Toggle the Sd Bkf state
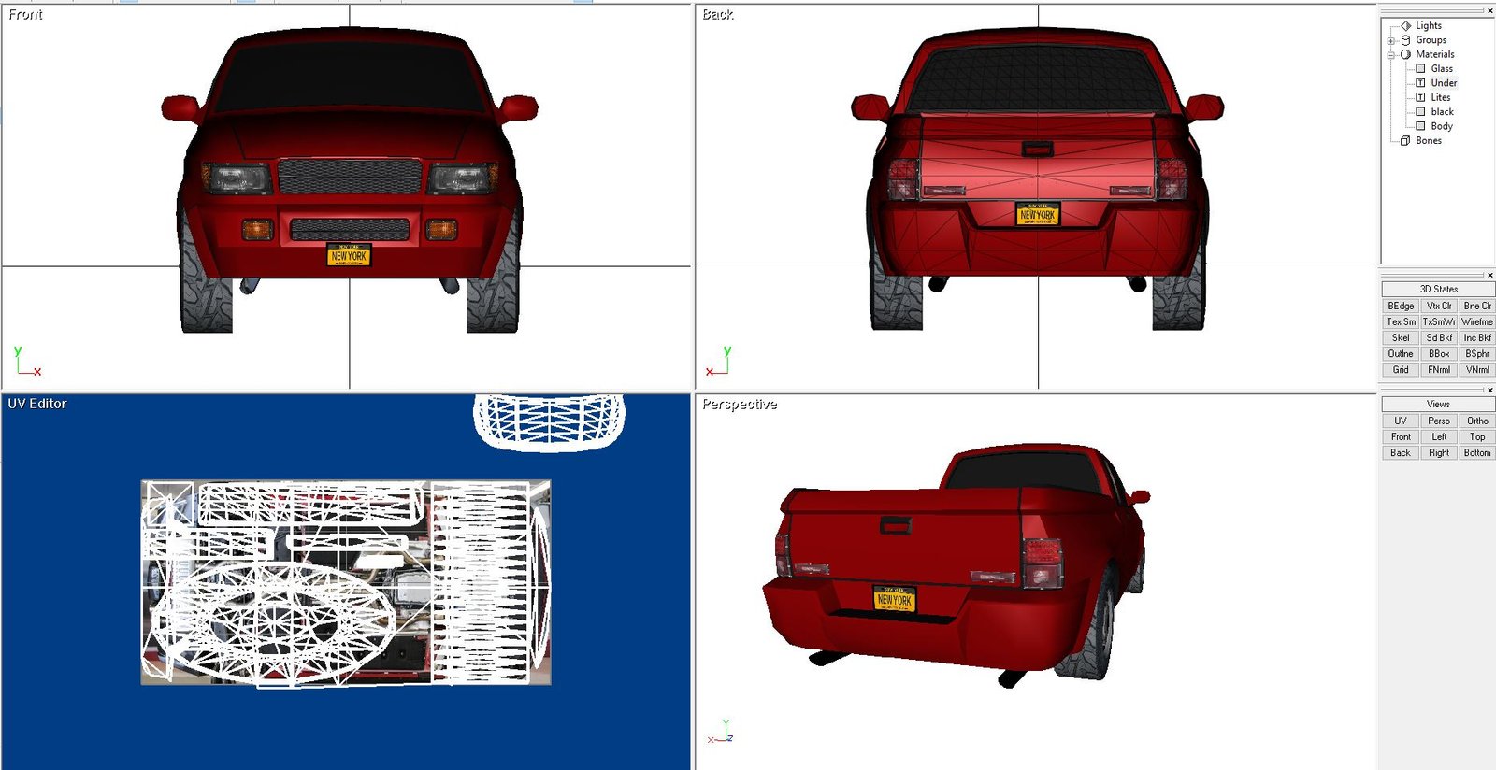Viewport: 1496px width, 770px height. click(x=1439, y=338)
